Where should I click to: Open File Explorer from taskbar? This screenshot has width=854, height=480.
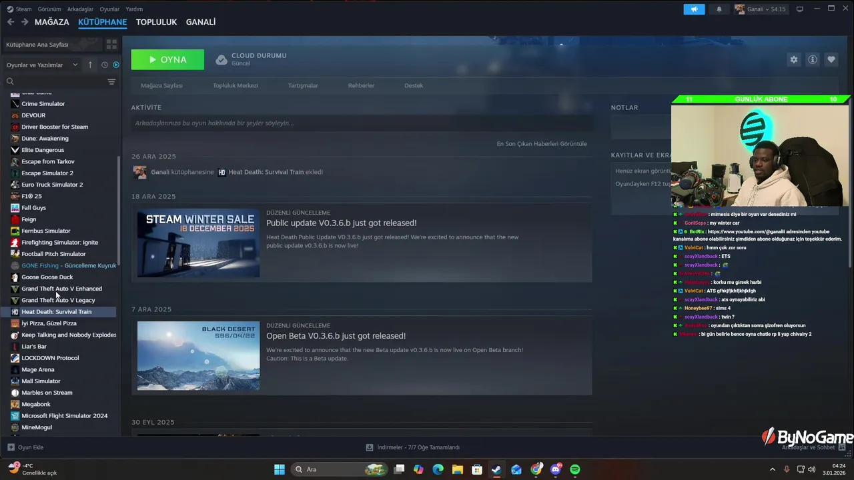tap(457, 469)
